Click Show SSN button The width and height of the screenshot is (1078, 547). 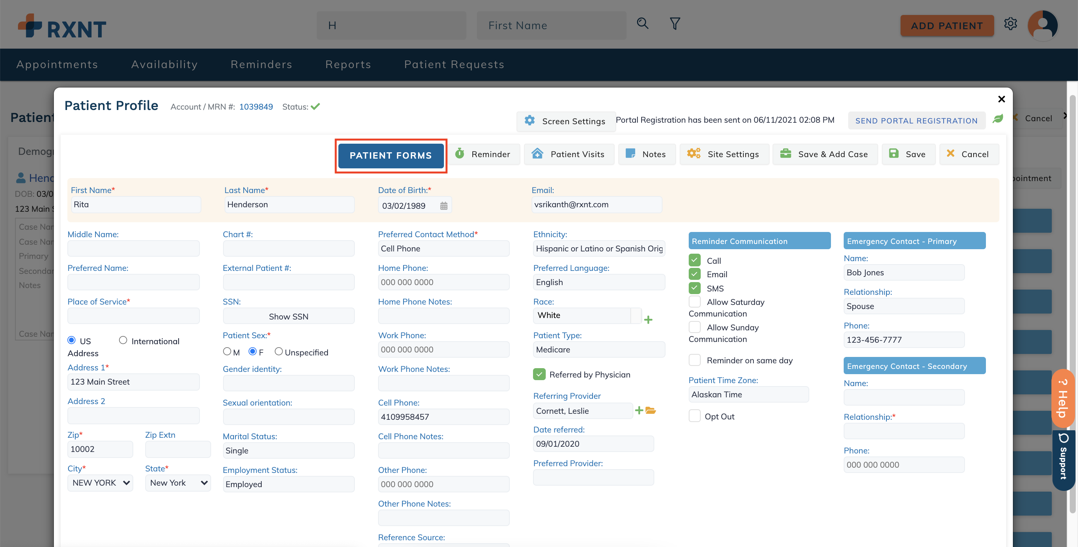[x=289, y=316]
